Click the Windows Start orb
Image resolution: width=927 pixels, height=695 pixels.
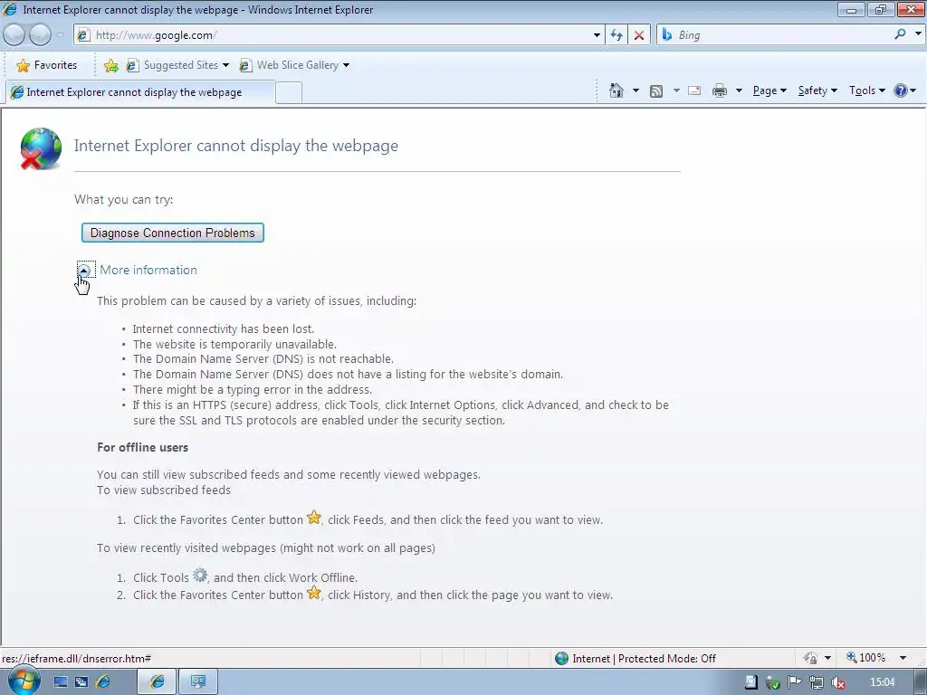tap(24, 681)
